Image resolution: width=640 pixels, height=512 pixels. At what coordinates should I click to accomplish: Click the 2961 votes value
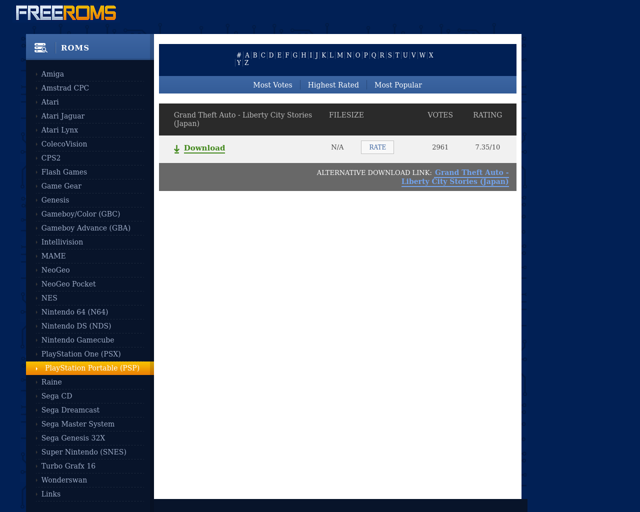point(440,147)
